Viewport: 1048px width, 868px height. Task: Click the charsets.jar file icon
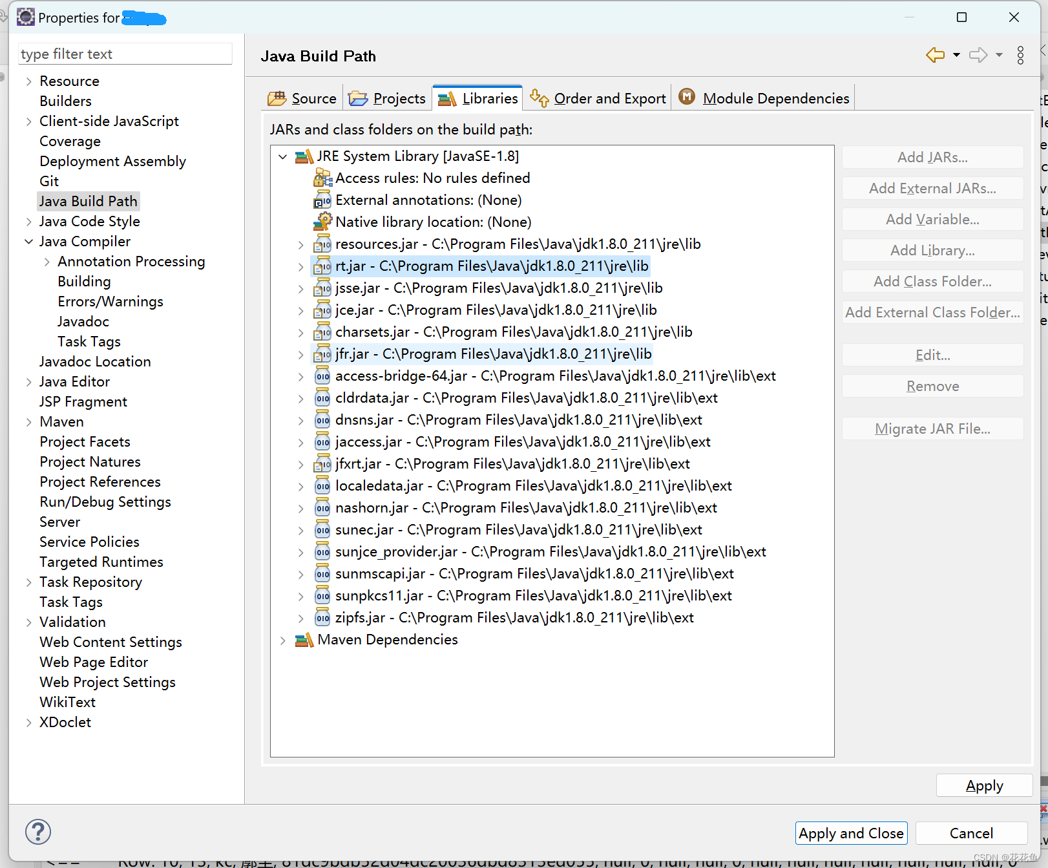tap(322, 332)
